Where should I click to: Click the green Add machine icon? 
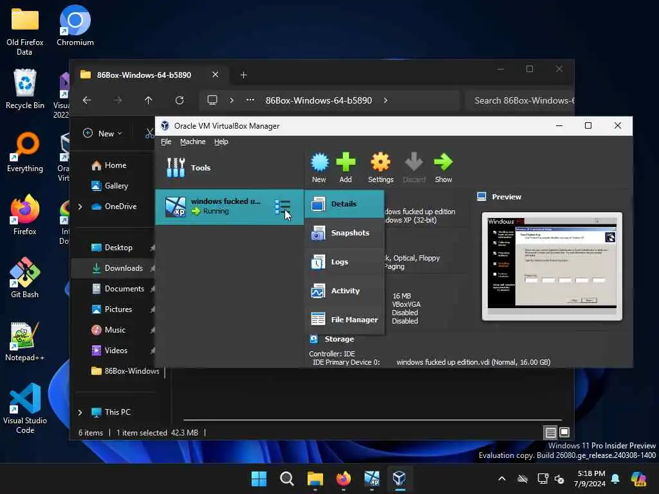[346, 168]
